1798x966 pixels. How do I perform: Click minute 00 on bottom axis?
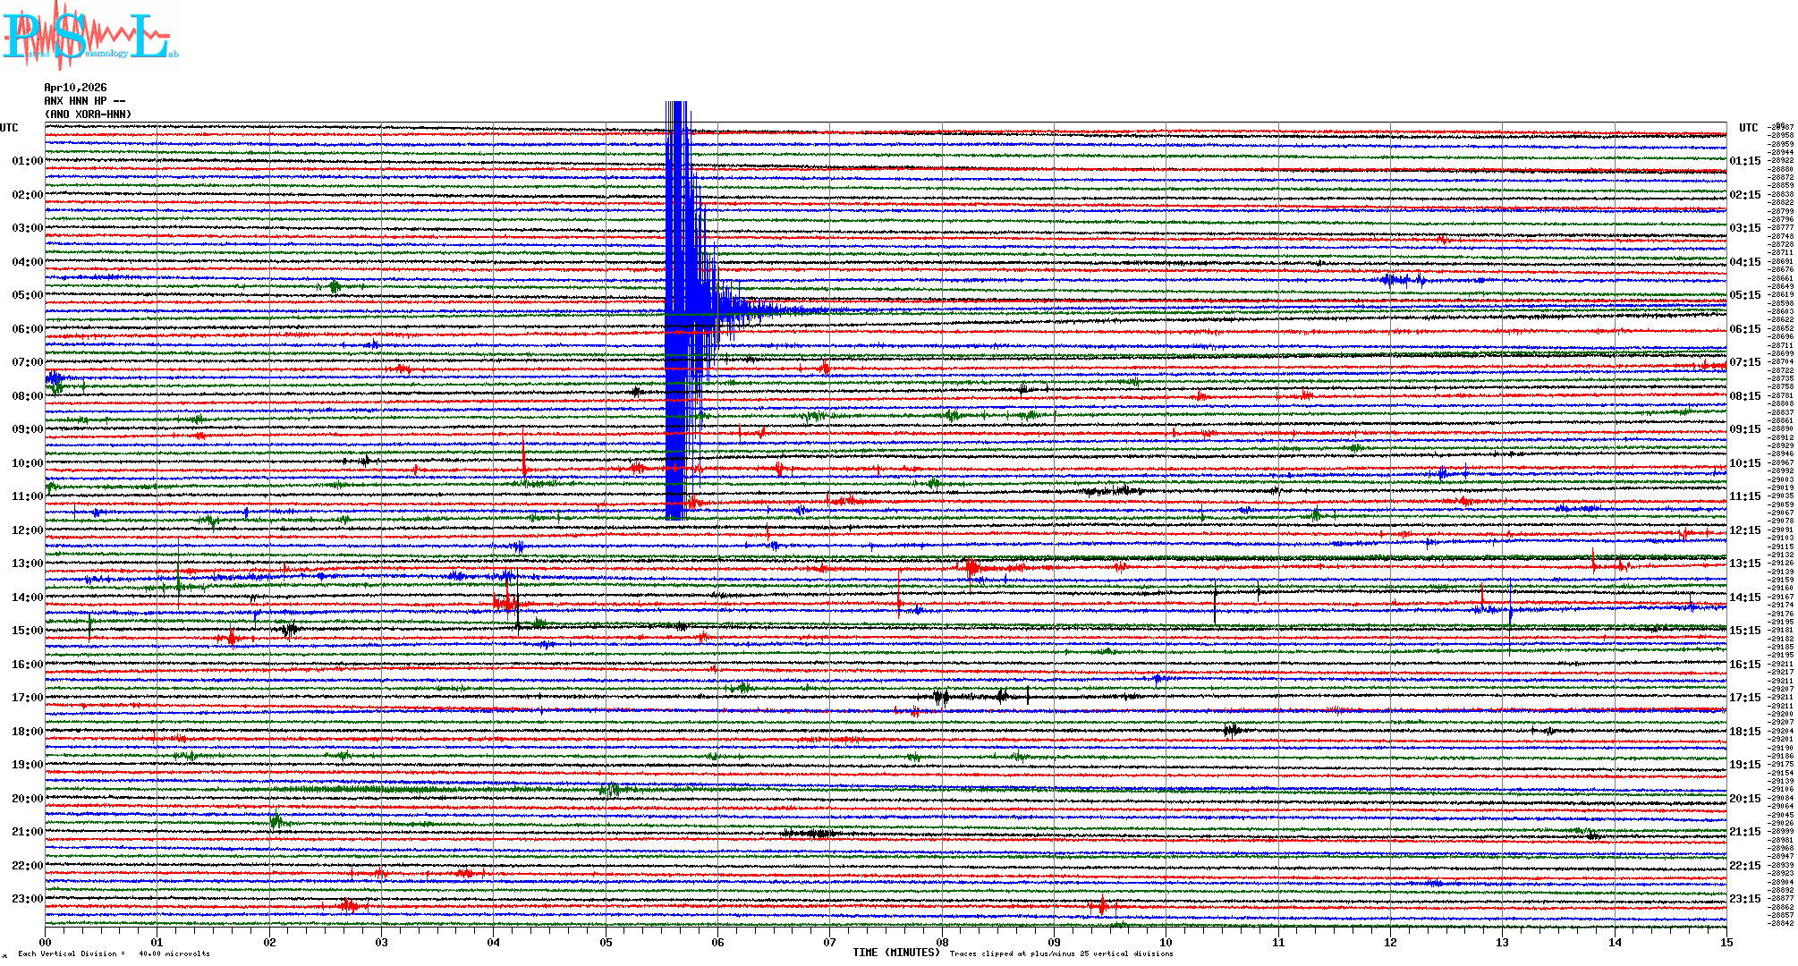click(46, 942)
